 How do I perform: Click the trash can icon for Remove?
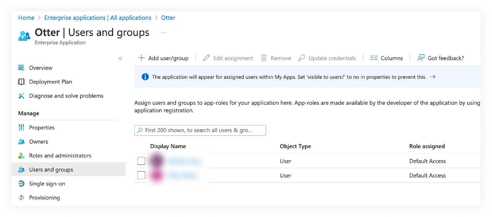point(264,58)
